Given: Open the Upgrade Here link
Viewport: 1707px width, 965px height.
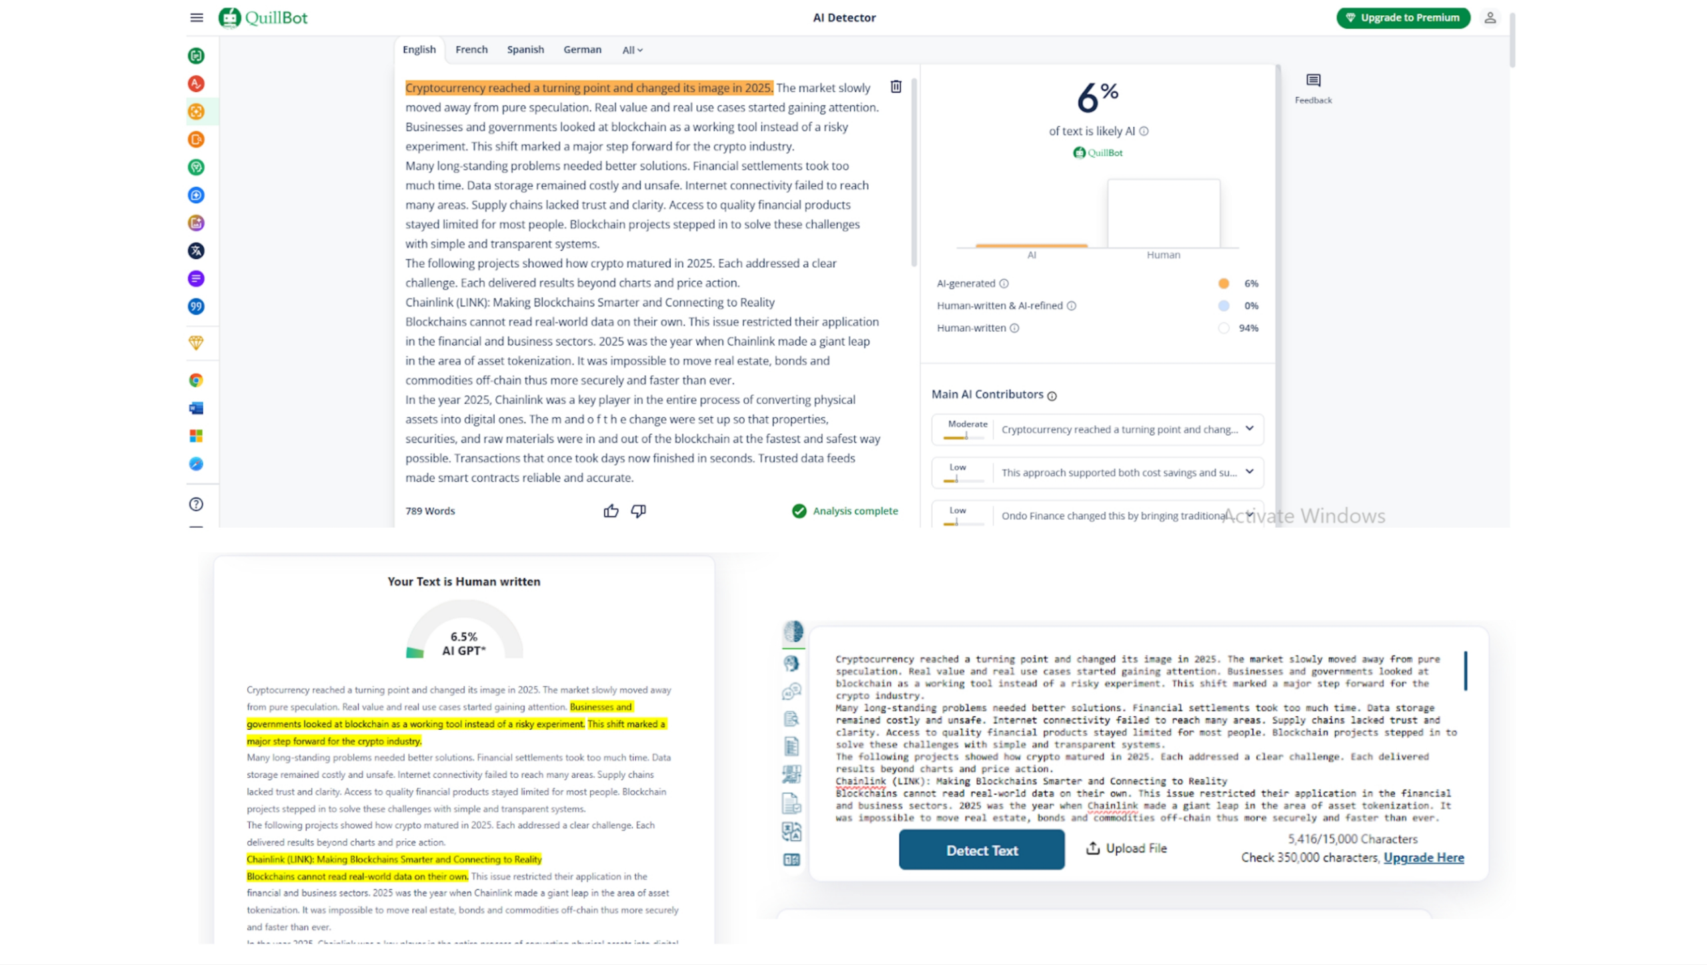Looking at the screenshot, I should pos(1423,858).
